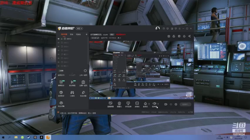Toggle visibility of layer 文本 5
The height and width of the screenshot is (140, 250).
(58, 43)
